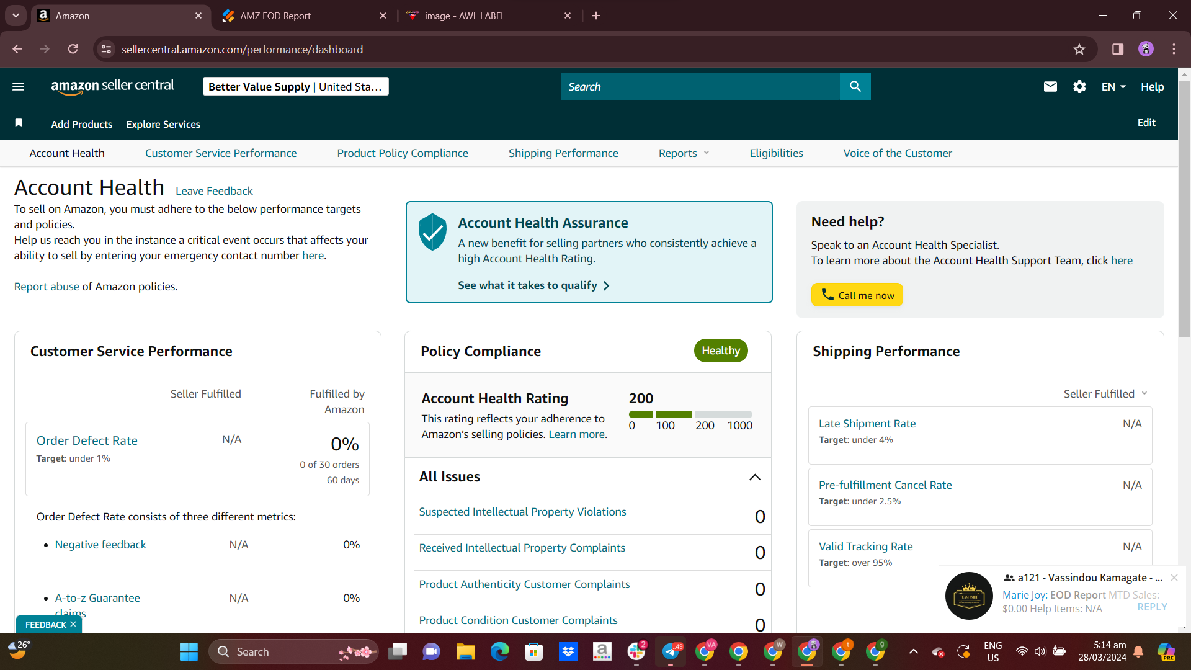Reload the page

click(73, 49)
